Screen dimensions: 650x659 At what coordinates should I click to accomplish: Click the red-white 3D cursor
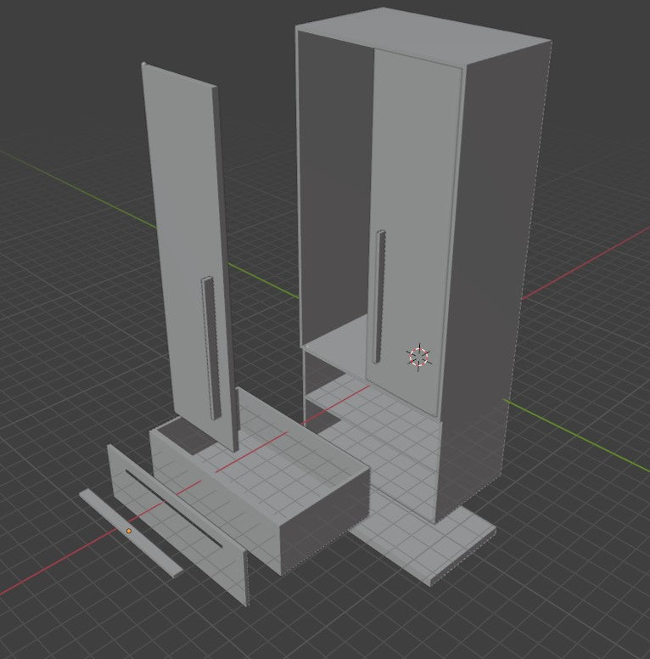(x=418, y=357)
